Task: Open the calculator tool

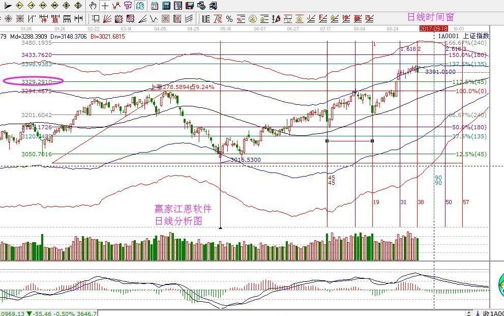Action: 166,6
